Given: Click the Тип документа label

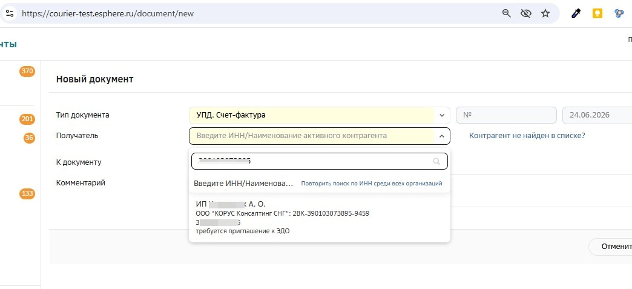Looking at the screenshot, I should 82,115.
